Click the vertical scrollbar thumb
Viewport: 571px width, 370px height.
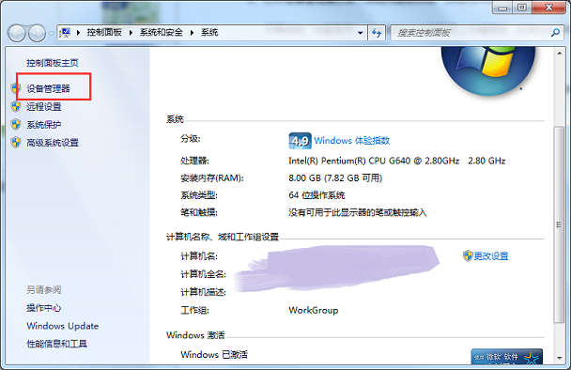click(x=559, y=224)
